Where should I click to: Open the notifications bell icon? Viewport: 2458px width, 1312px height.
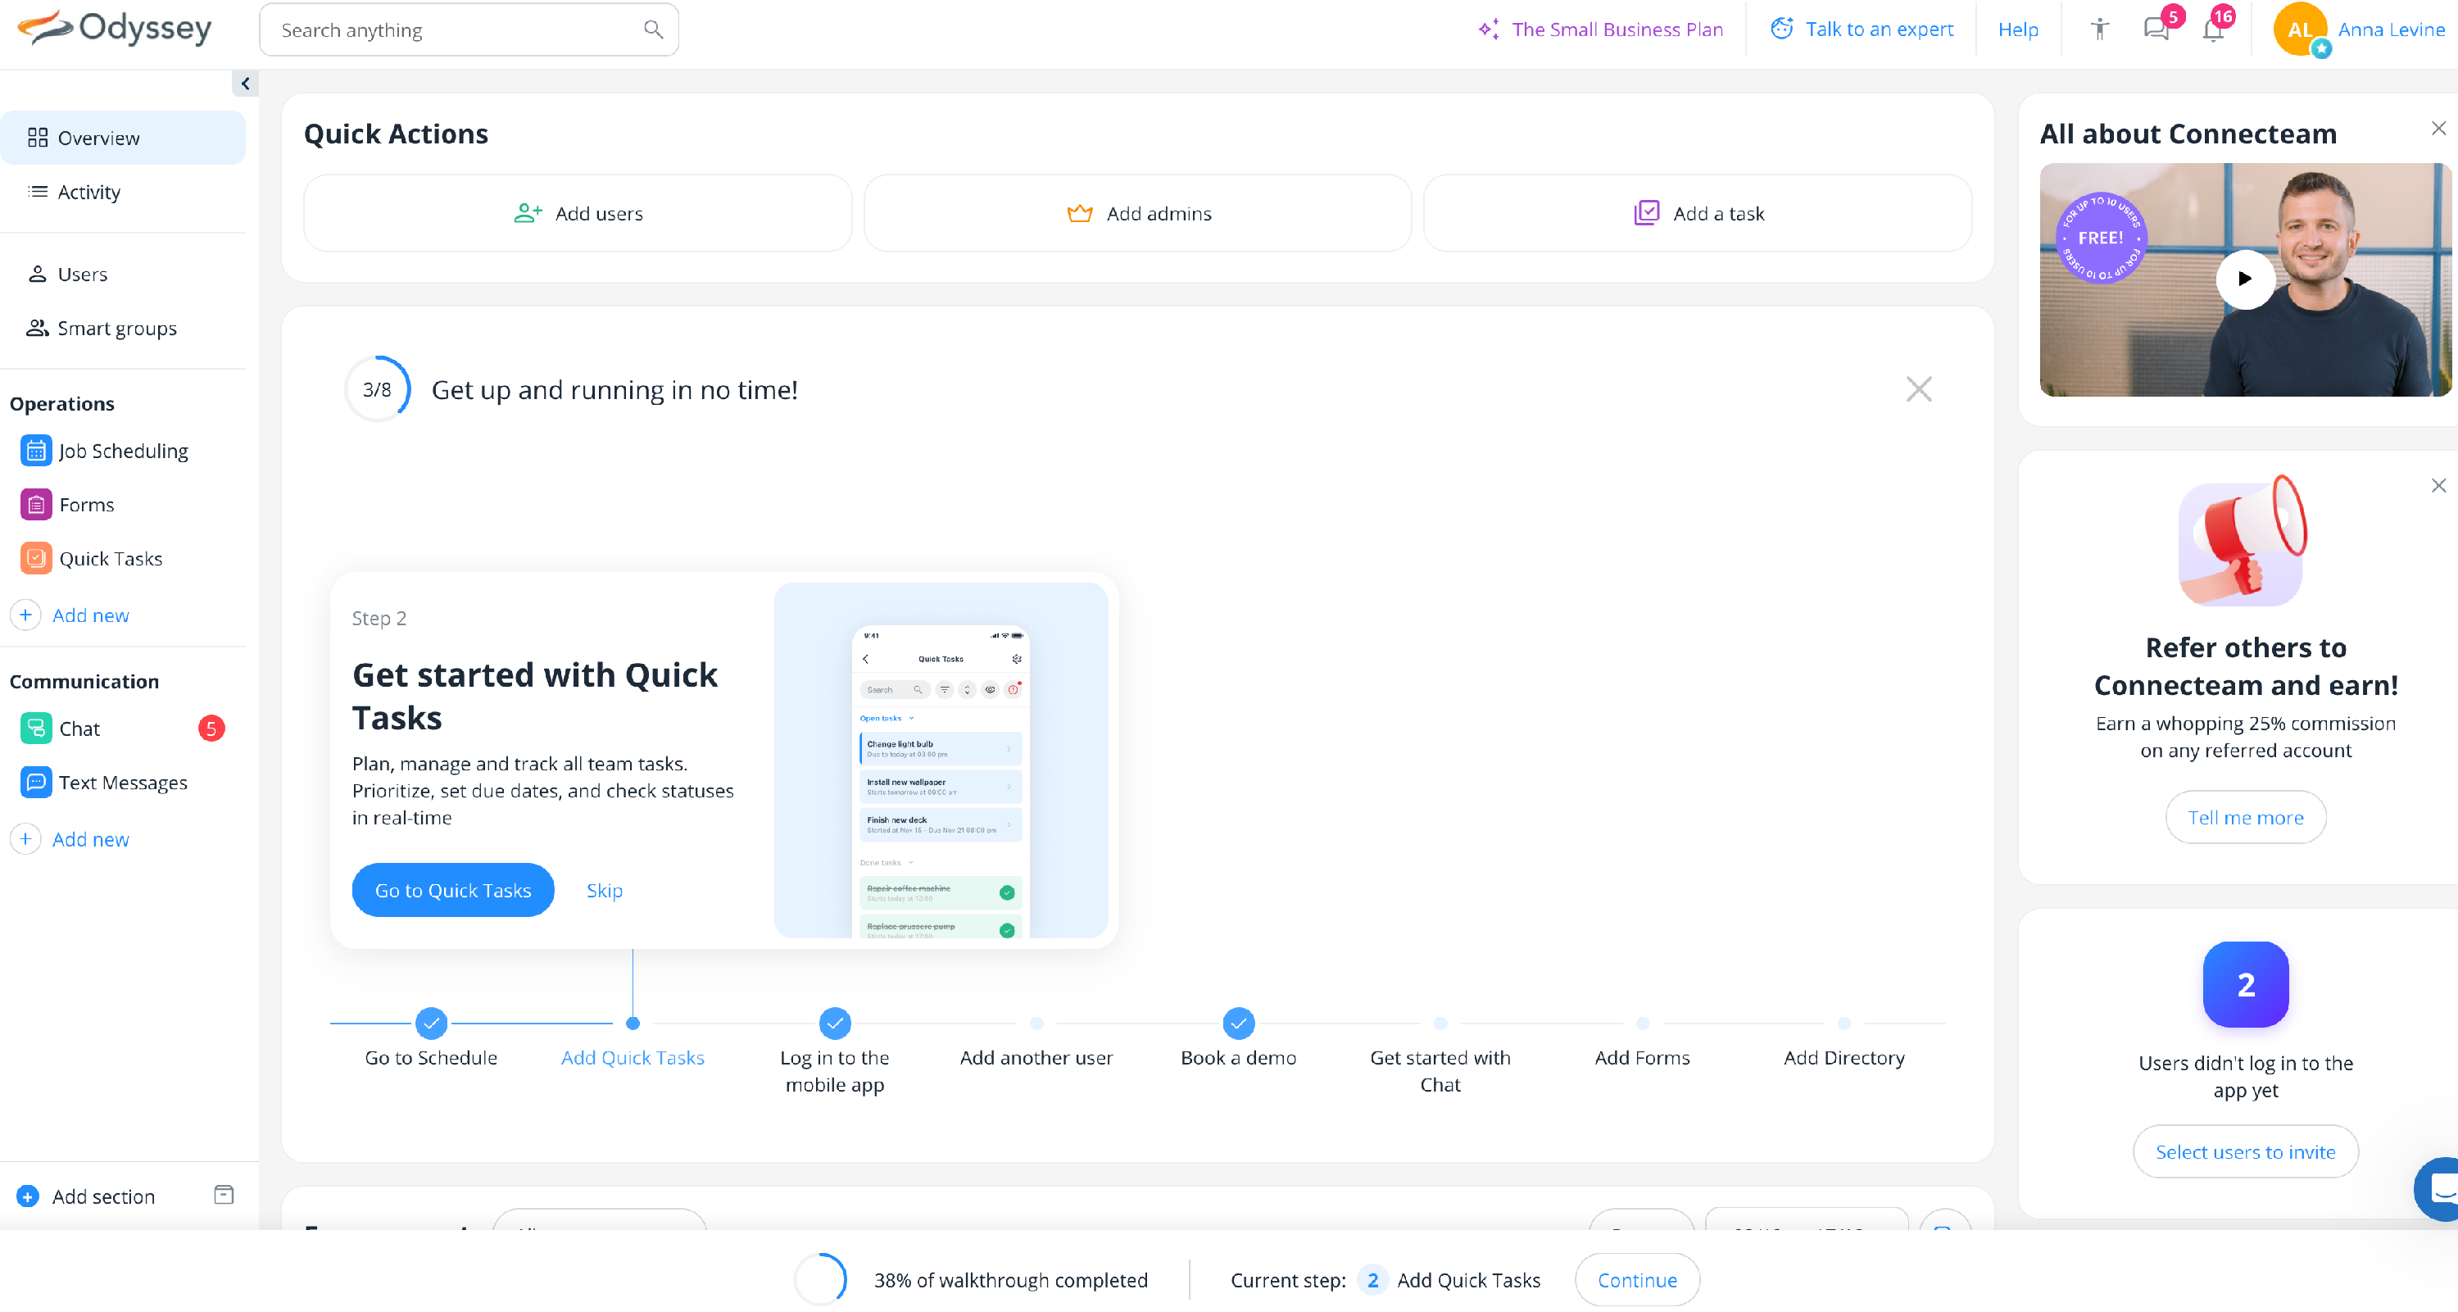[x=2213, y=30]
